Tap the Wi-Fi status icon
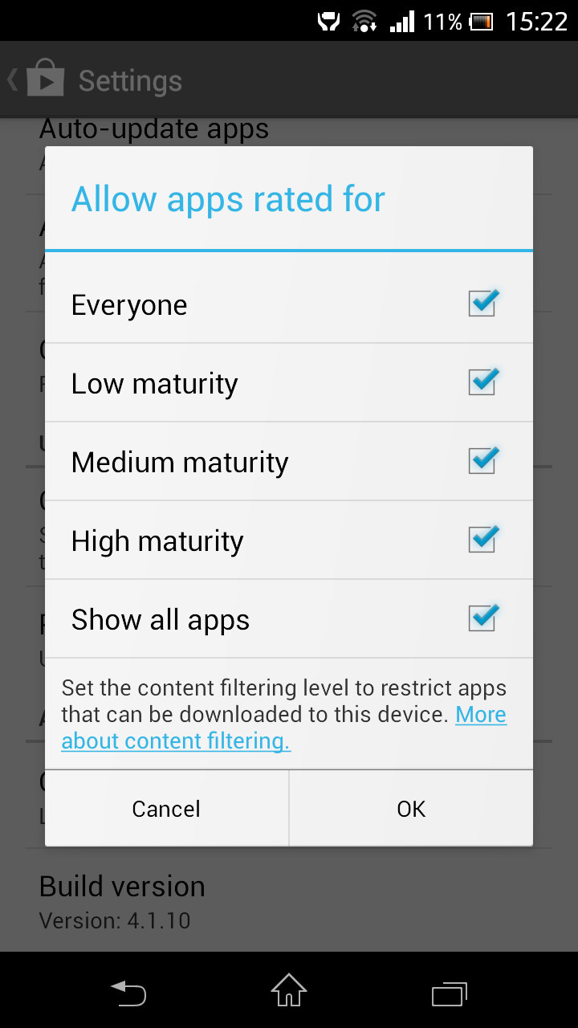Screen dimensions: 578x1028 tap(364, 22)
